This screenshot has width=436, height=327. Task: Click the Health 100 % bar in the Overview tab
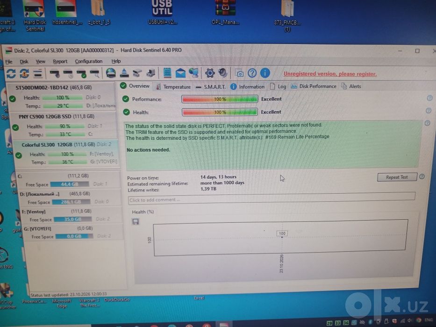[220, 112]
